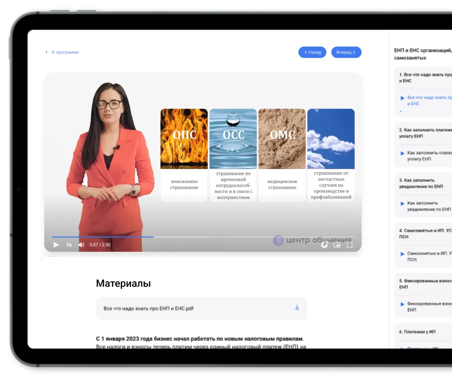Enable picture-in-picture mode
This screenshot has width=452, height=375.
pos(337,245)
